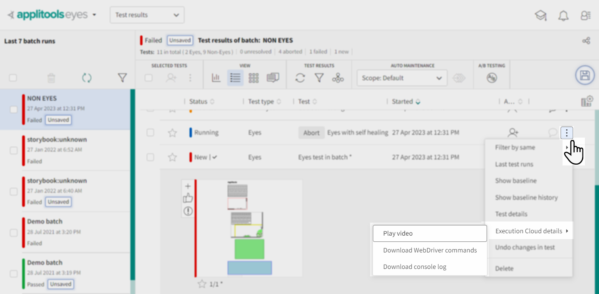Screen dimensions: 599x294
Task: Click the Abort button
Action: 311,133
